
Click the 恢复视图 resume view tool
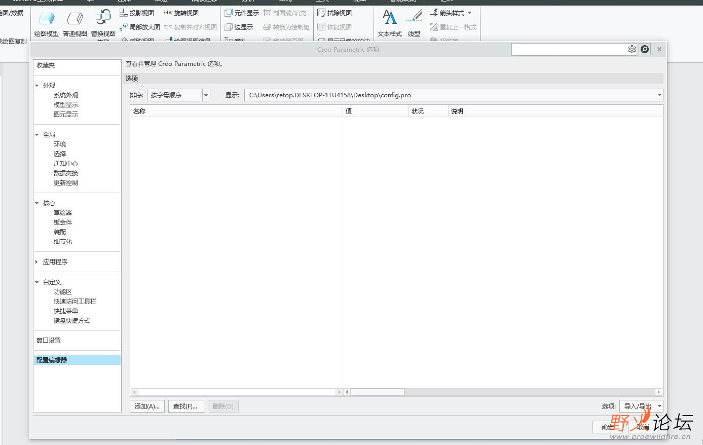click(x=335, y=27)
